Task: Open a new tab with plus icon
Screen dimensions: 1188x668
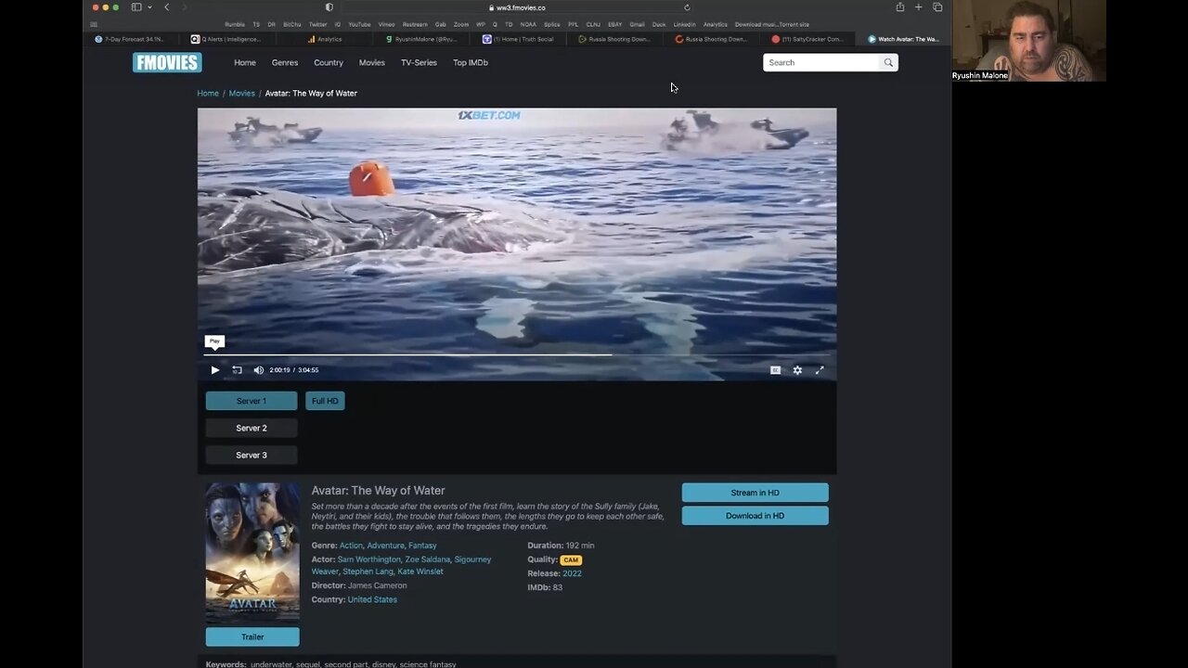Action: [919, 7]
